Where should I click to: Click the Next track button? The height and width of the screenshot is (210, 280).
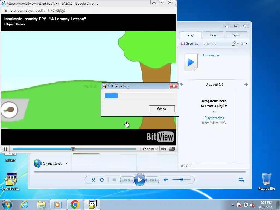[x=152, y=180]
